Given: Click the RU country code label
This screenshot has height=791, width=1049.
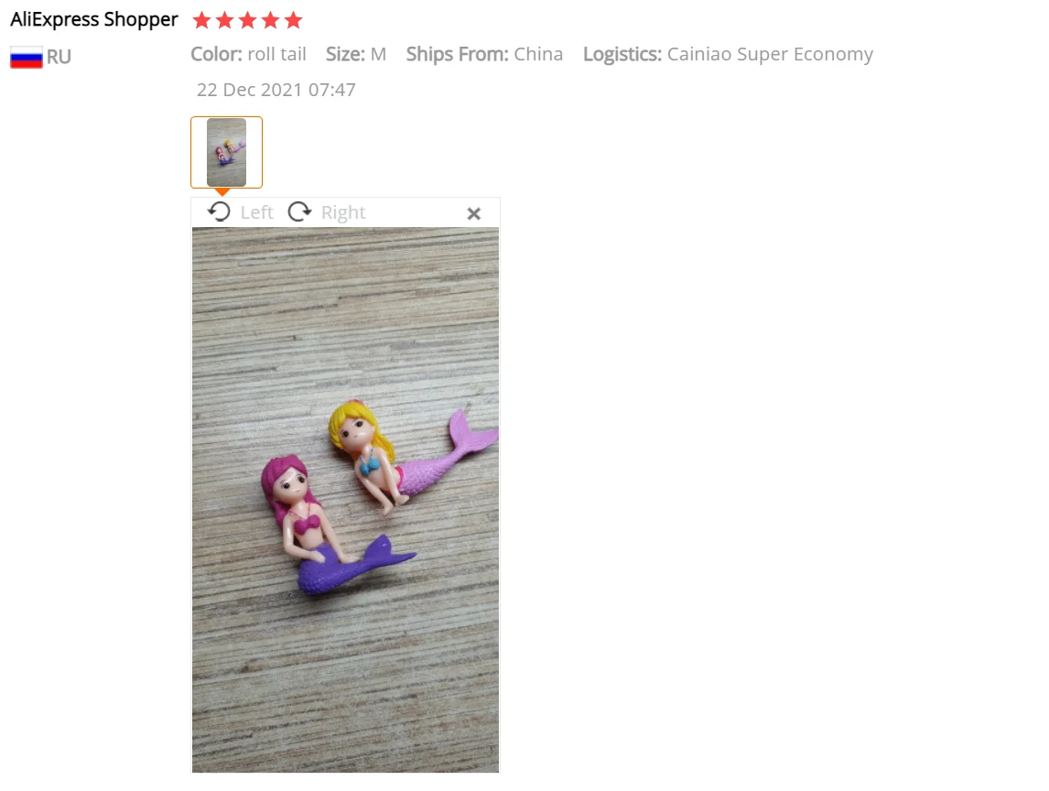Looking at the screenshot, I should [x=59, y=58].
